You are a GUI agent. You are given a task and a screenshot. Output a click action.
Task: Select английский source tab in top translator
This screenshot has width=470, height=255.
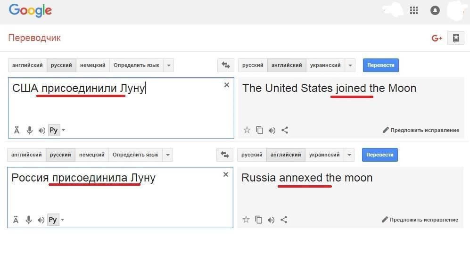(27, 65)
